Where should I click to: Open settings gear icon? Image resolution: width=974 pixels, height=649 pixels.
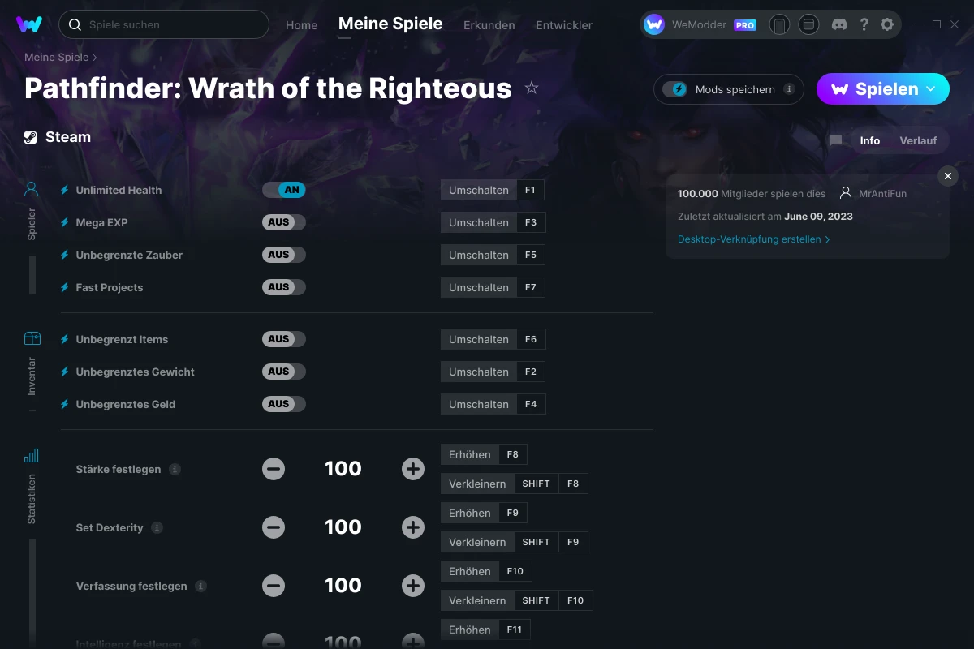point(887,24)
